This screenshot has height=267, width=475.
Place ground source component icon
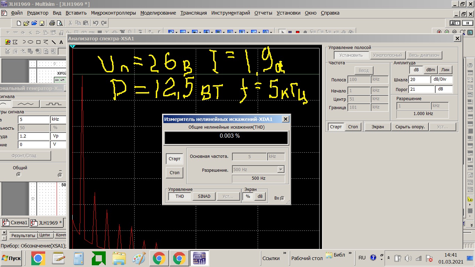click(x=8, y=33)
